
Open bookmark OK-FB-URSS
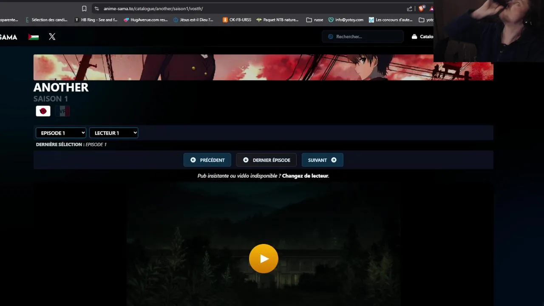[237, 20]
